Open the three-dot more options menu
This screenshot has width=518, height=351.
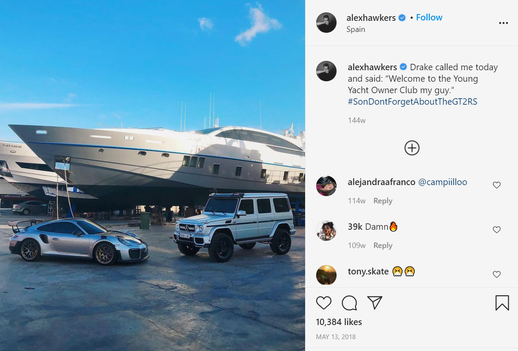[504, 23]
